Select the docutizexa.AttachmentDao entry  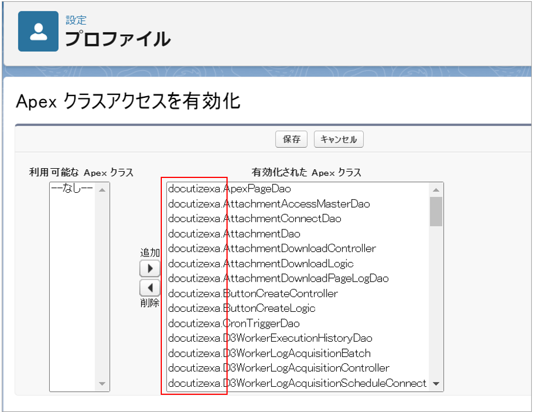pos(234,233)
